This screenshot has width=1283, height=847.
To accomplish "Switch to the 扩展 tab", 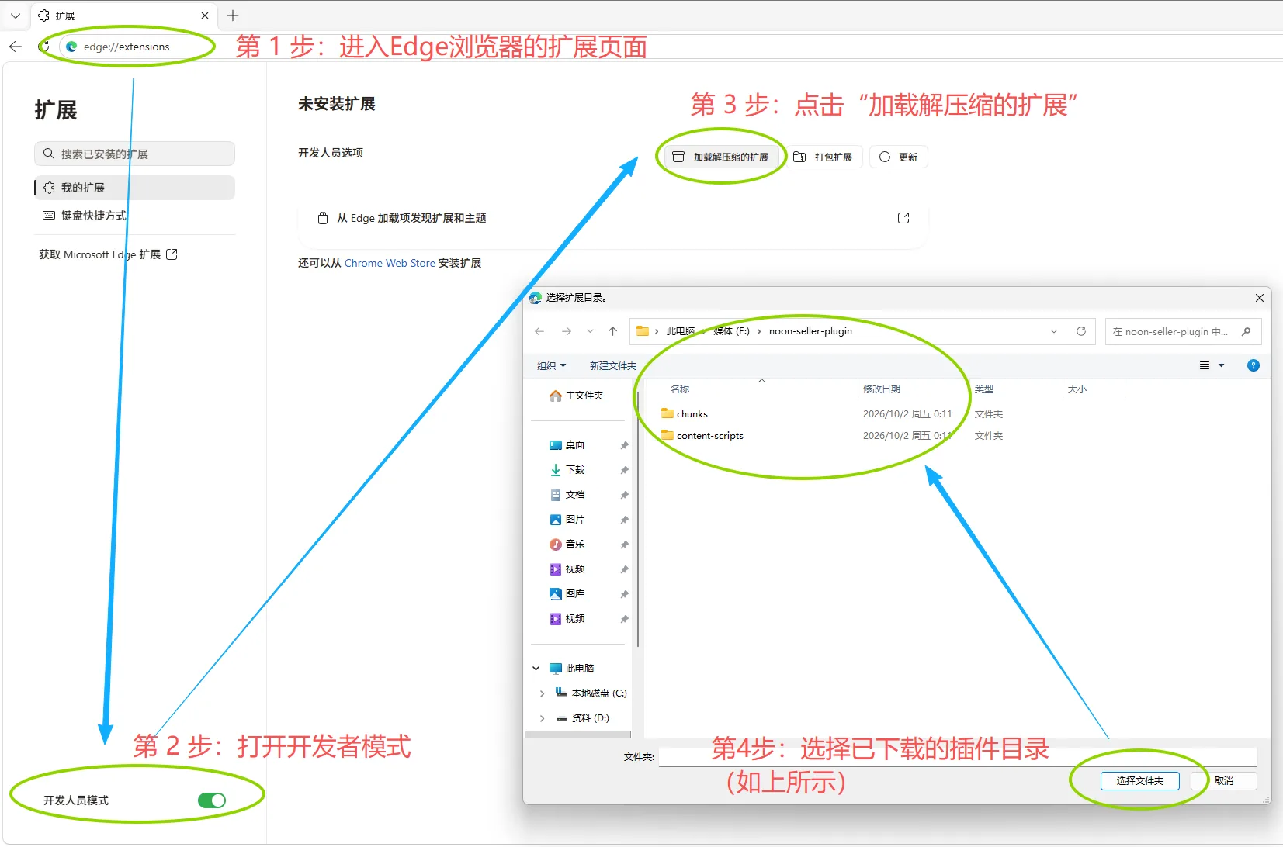I will pos(124,16).
